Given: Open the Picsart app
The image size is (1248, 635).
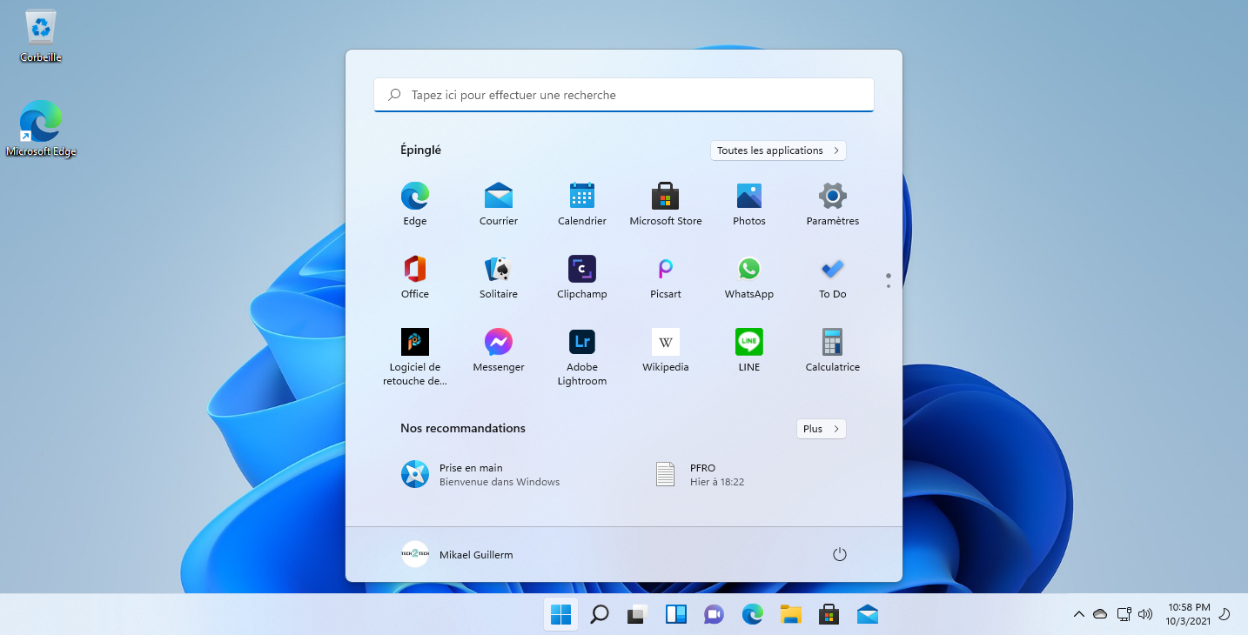Looking at the screenshot, I should coord(666,277).
